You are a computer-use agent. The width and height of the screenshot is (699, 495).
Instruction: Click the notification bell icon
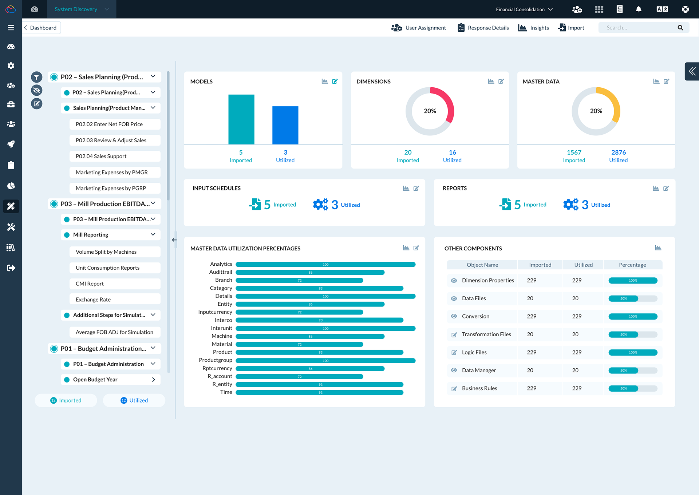pyautogui.click(x=639, y=9)
